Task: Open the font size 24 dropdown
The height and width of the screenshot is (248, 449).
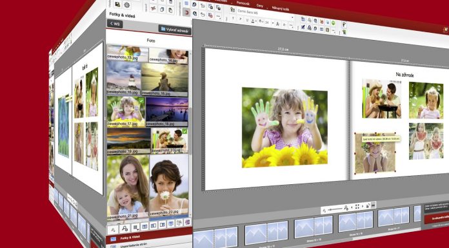Action: tap(273, 23)
